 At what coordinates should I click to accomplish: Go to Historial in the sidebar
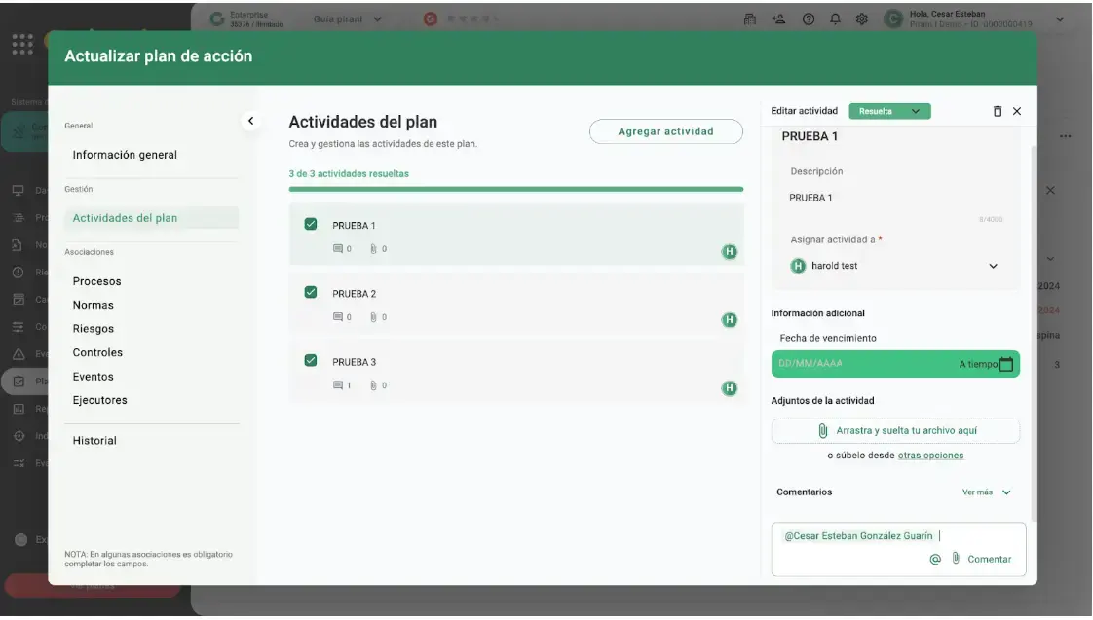click(x=94, y=441)
